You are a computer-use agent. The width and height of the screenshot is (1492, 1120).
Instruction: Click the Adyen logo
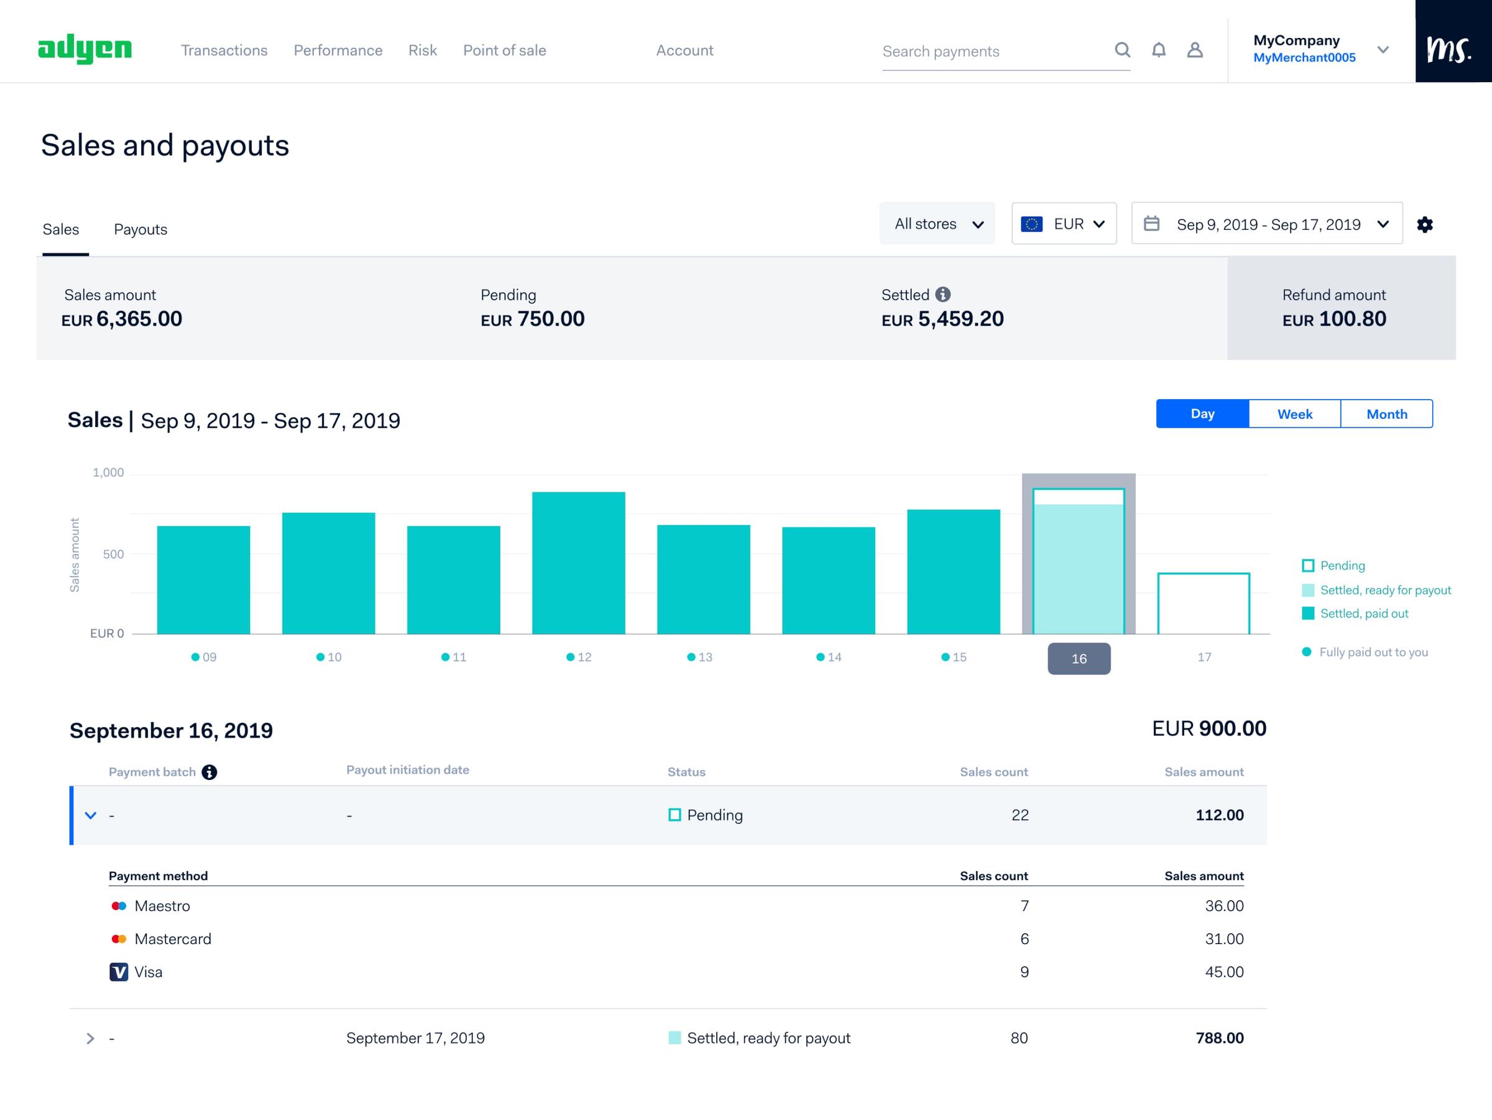pyautogui.click(x=86, y=48)
